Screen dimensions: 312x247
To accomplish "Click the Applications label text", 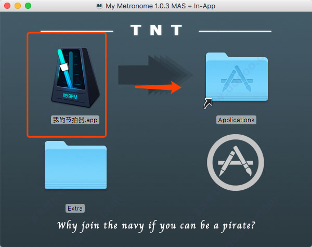I will [236, 120].
